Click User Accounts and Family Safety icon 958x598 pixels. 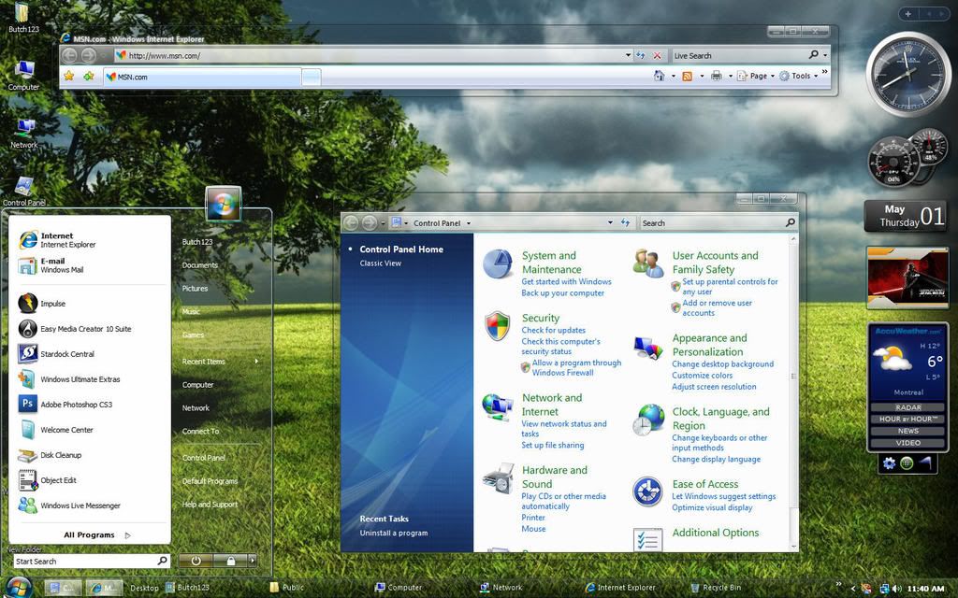click(x=648, y=263)
